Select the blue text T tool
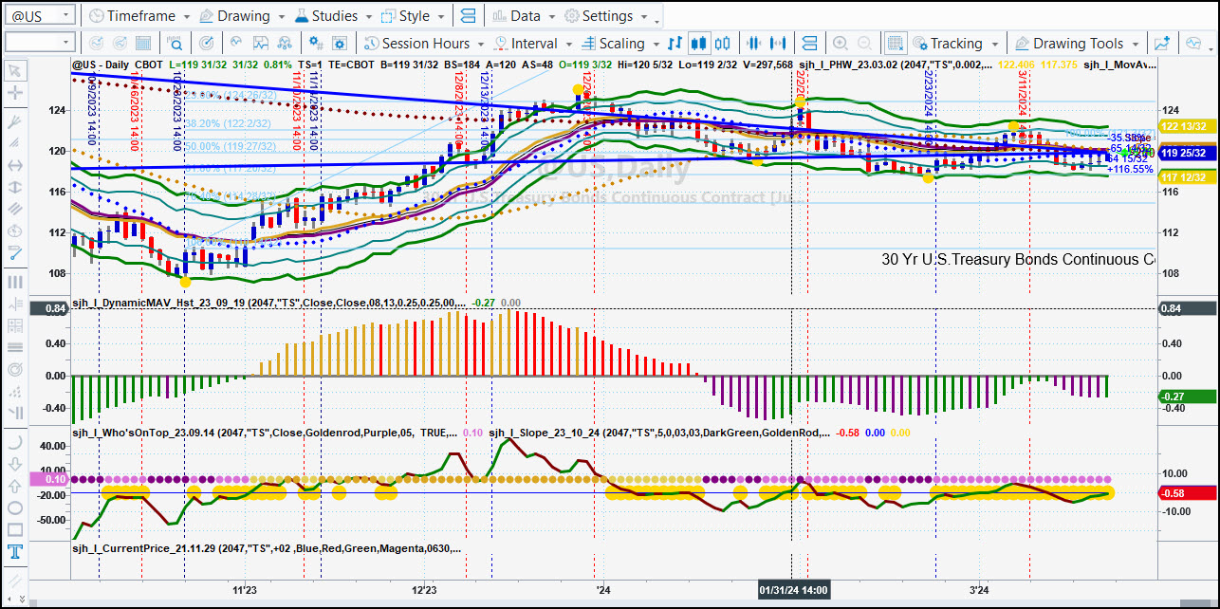 [x=15, y=552]
